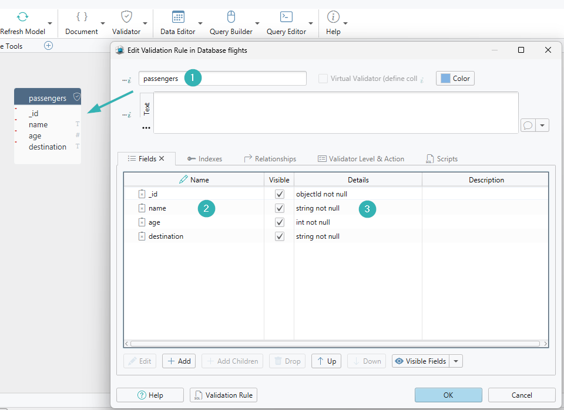Click the pencil icon in Name header
The width and height of the screenshot is (564, 410).
[x=183, y=179]
